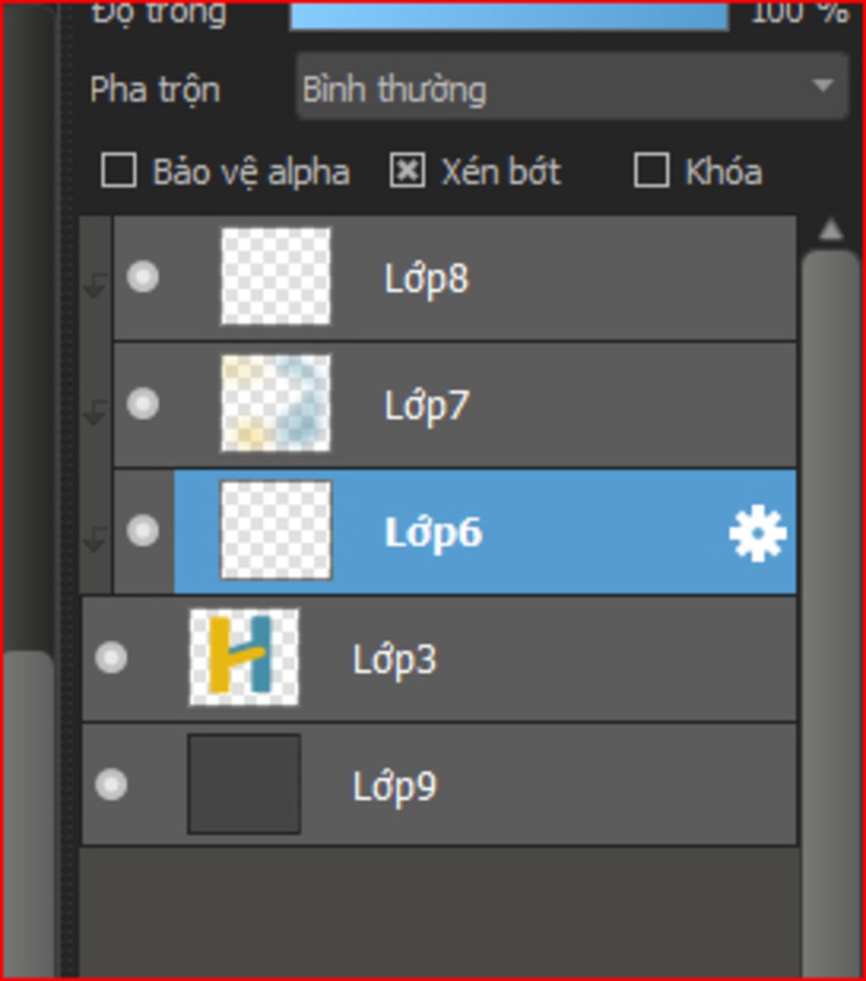Select the Lớp3 thumbnail with H letter

pos(244,658)
